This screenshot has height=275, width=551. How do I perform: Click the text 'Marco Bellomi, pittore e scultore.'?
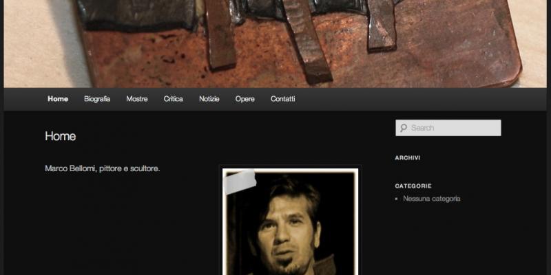[x=103, y=168]
